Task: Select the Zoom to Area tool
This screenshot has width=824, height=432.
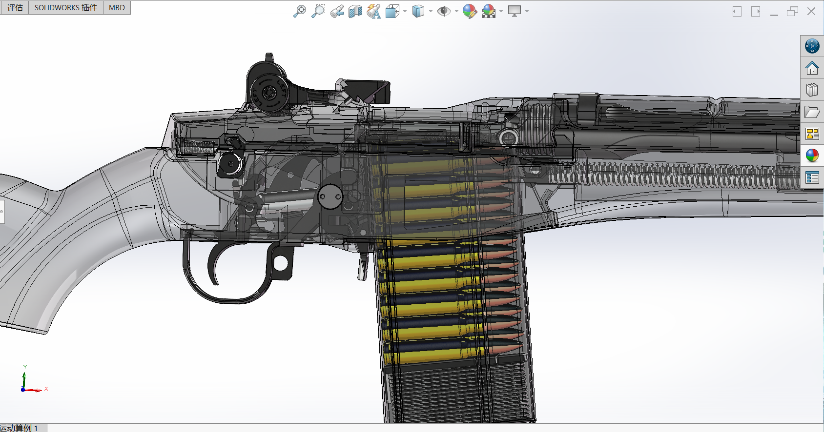Action: [318, 11]
